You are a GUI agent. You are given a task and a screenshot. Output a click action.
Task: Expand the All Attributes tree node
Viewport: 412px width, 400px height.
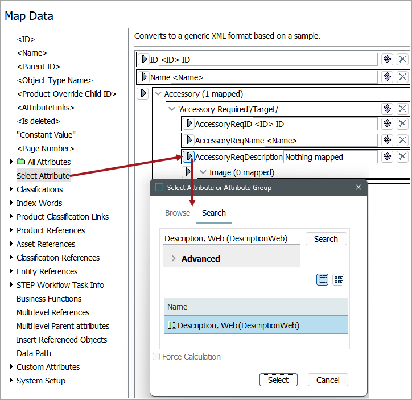point(11,162)
